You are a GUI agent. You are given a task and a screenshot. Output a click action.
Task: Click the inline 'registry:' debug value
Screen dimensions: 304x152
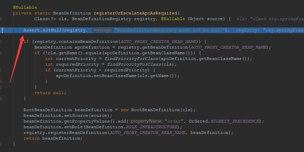click(x=269, y=30)
